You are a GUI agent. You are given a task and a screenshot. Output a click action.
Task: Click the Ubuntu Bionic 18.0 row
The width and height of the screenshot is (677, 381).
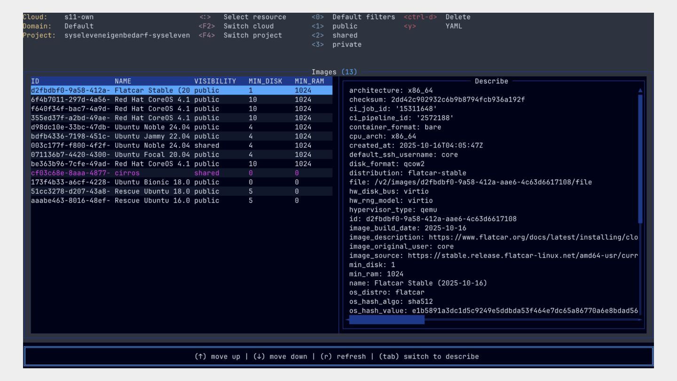[181, 182]
